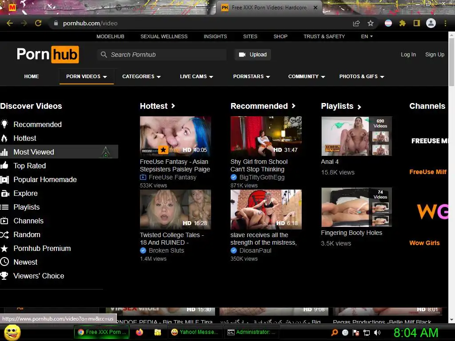Click Log In link

pyautogui.click(x=408, y=55)
